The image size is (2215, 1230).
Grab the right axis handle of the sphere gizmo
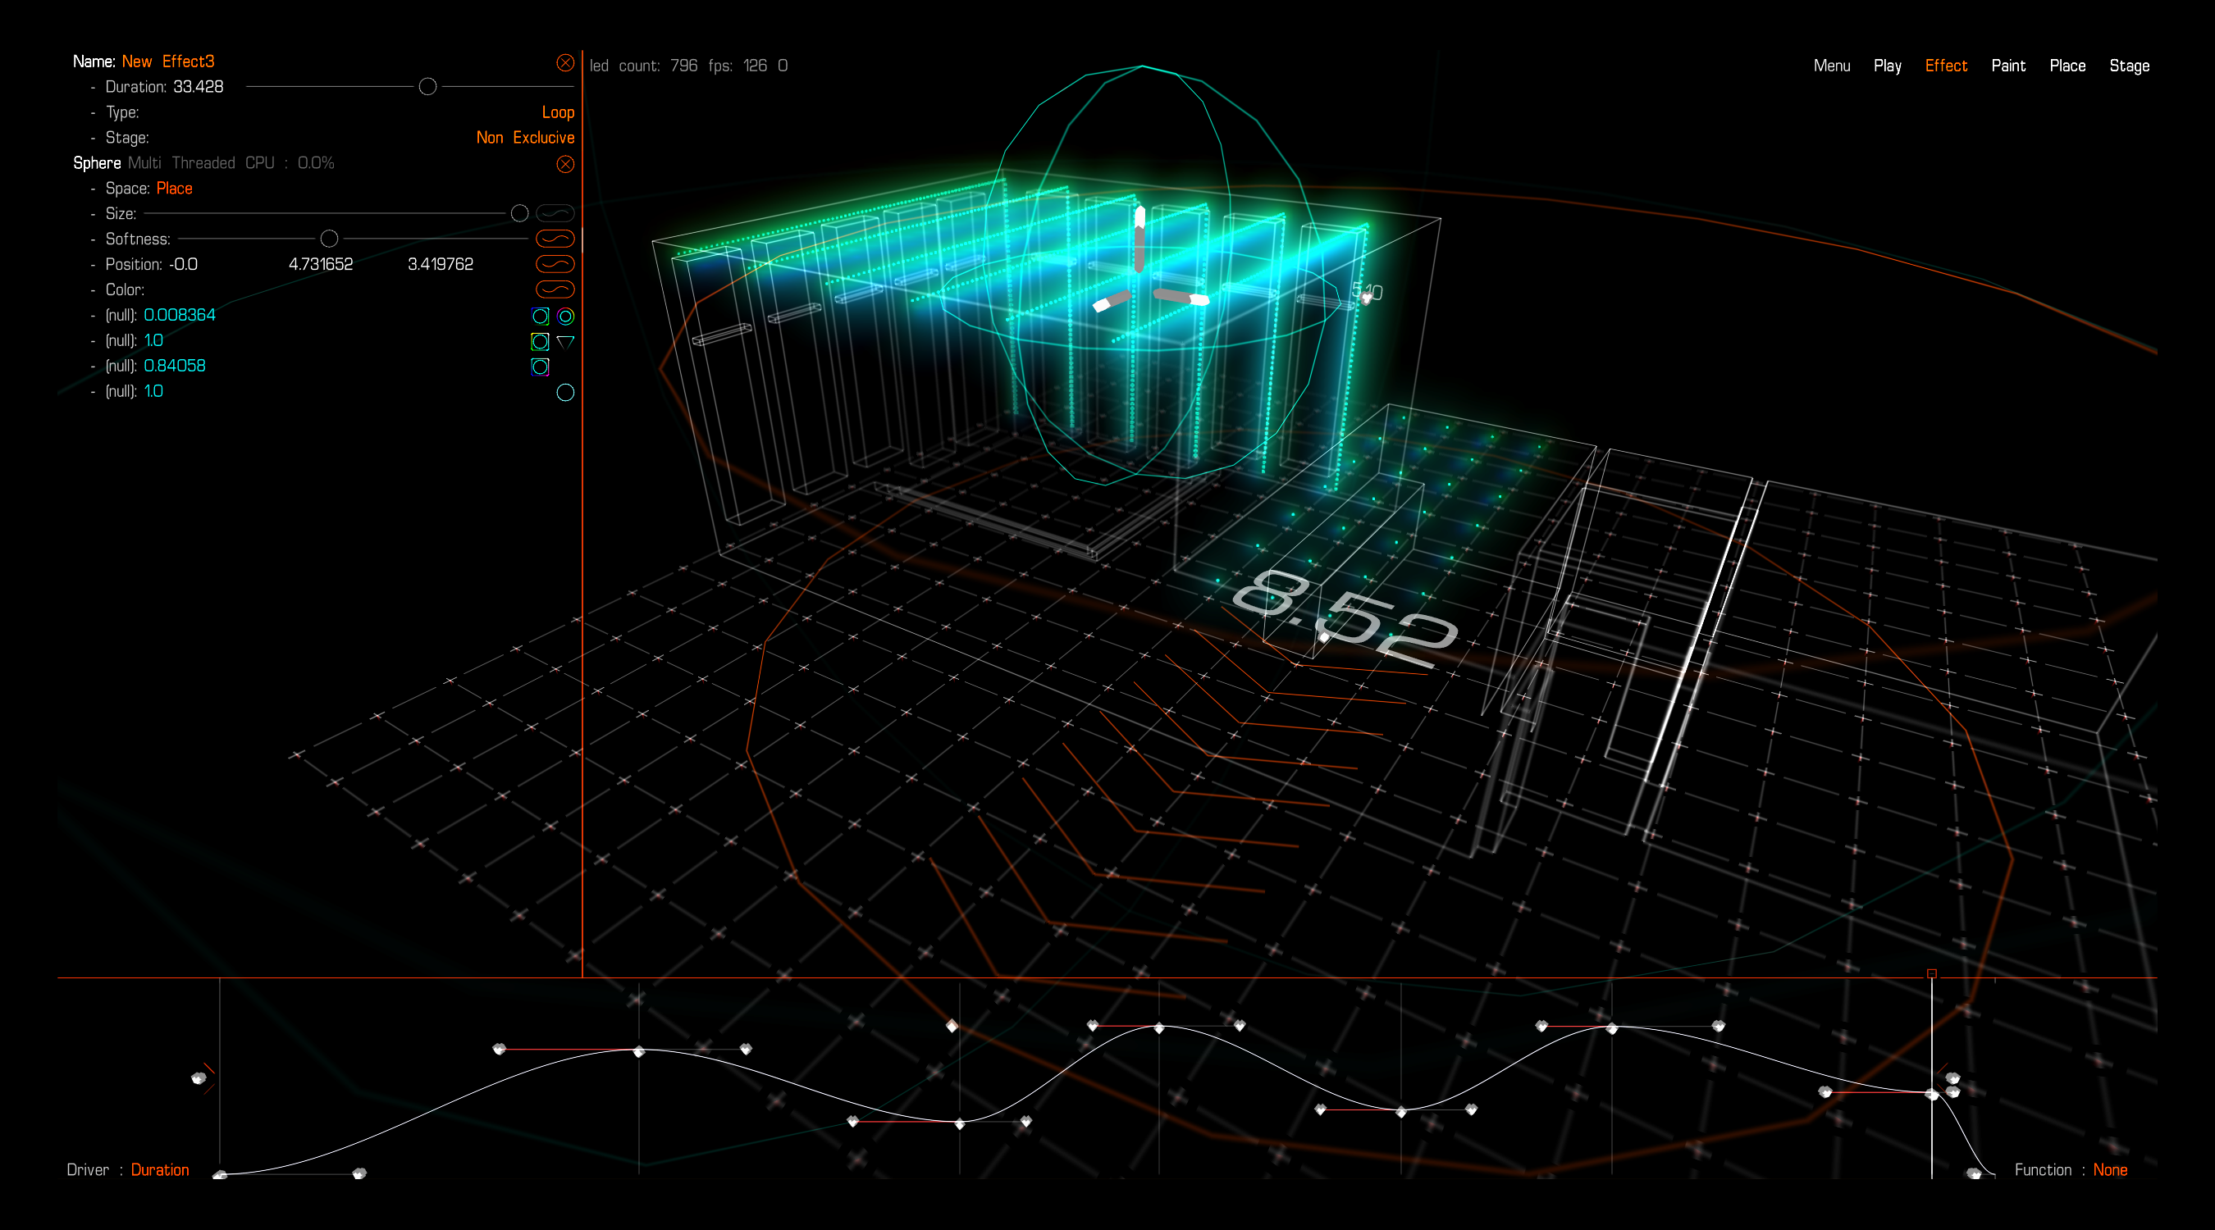click(1181, 298)
